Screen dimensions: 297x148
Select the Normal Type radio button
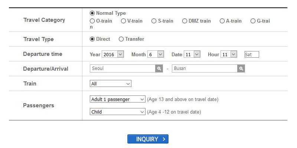[92, 13]
